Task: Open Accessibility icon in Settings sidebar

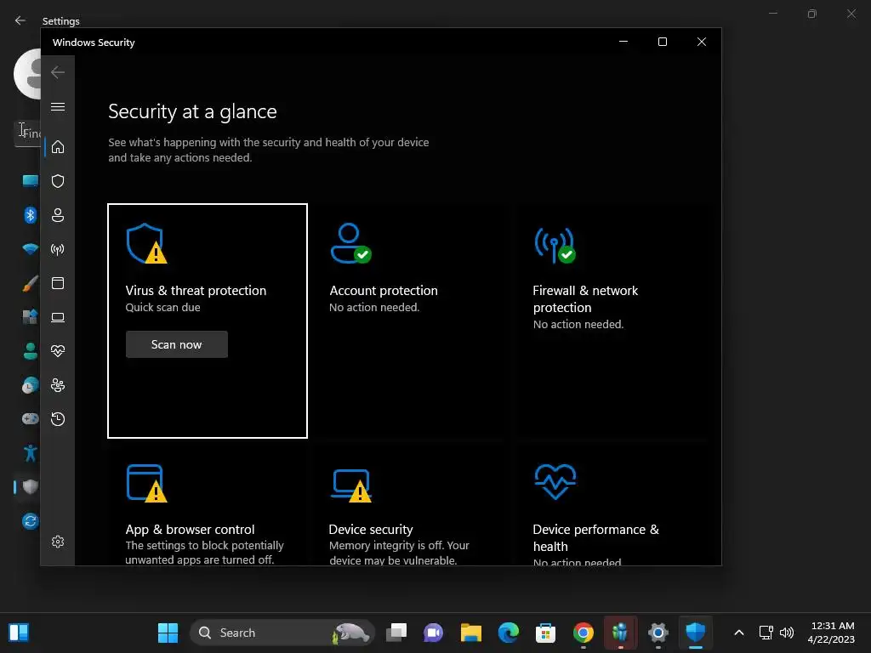Action: tap(30, 453)
